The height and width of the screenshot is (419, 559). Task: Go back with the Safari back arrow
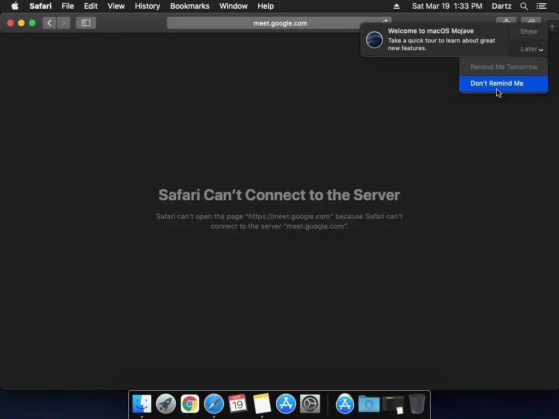[50, 23]
